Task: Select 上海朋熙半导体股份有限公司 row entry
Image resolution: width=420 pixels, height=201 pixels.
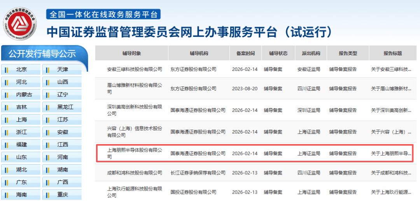Action: 134,153
